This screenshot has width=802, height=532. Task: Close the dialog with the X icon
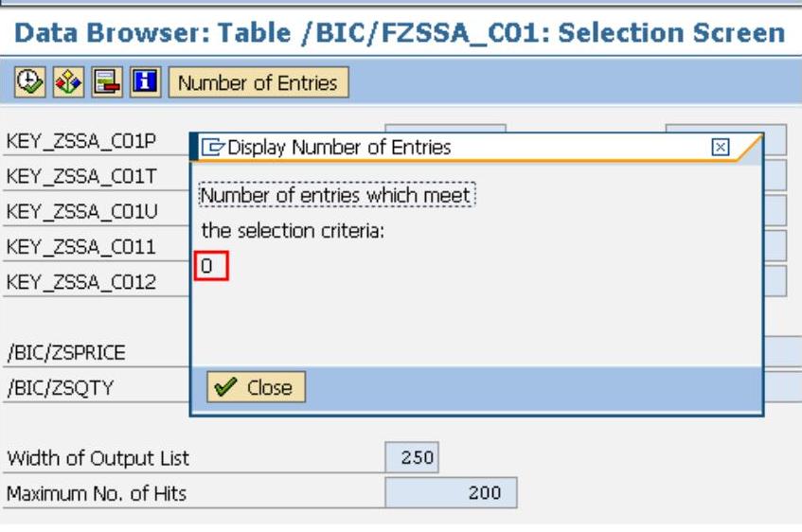[x=720, y=147]
